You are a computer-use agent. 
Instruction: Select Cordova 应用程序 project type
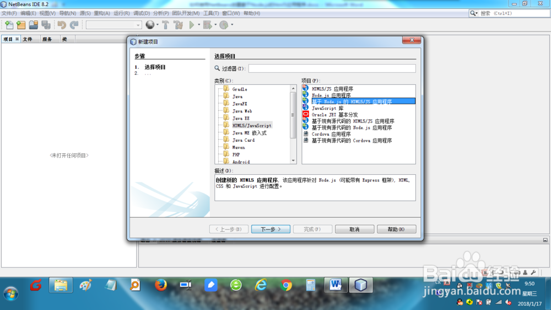(331, 133)
